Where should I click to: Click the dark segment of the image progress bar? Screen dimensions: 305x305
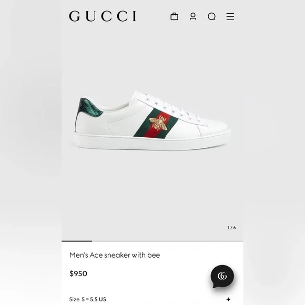click(x=77, y=241)
